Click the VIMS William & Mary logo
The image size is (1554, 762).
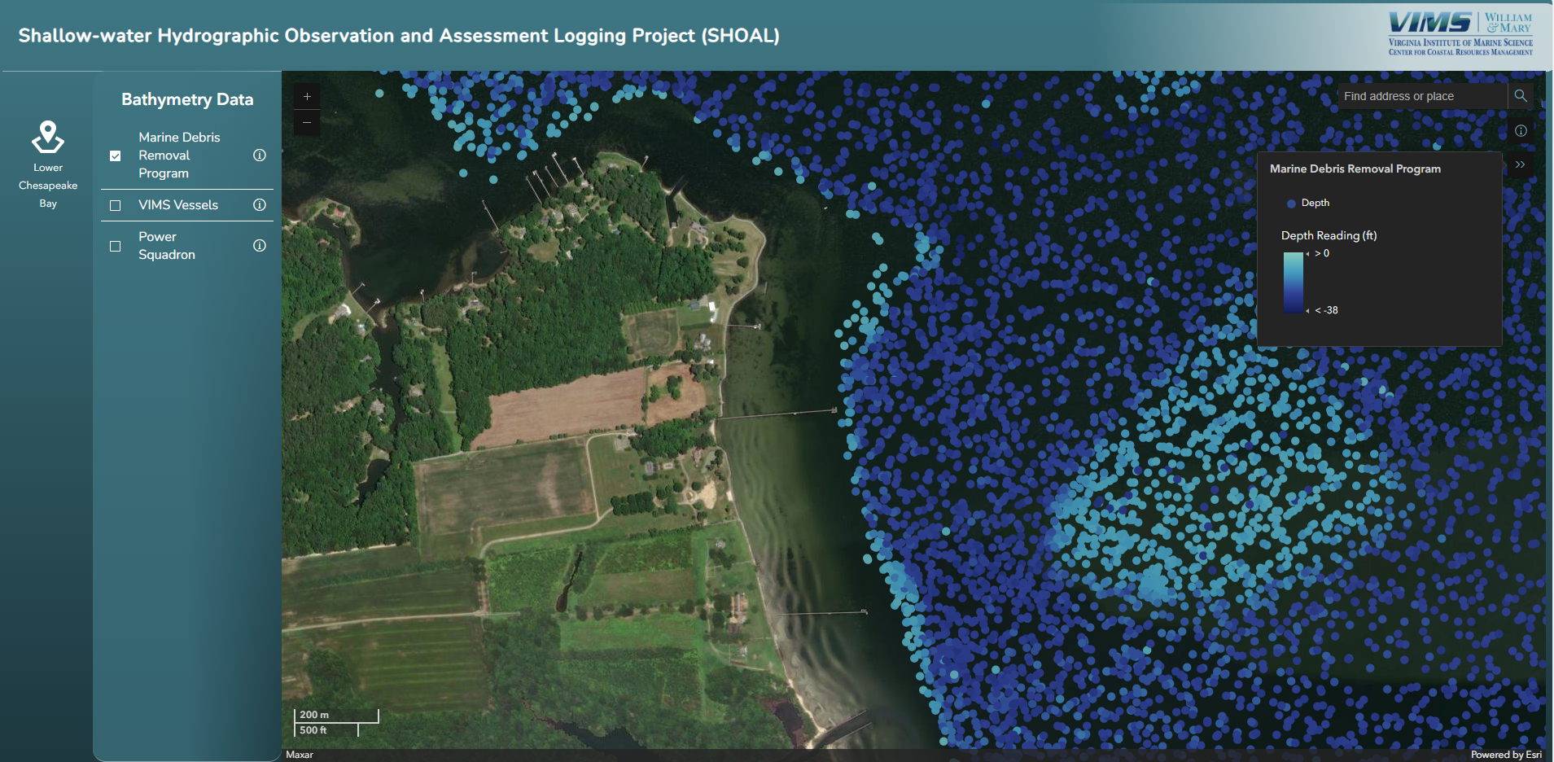tap(1460, 34)
